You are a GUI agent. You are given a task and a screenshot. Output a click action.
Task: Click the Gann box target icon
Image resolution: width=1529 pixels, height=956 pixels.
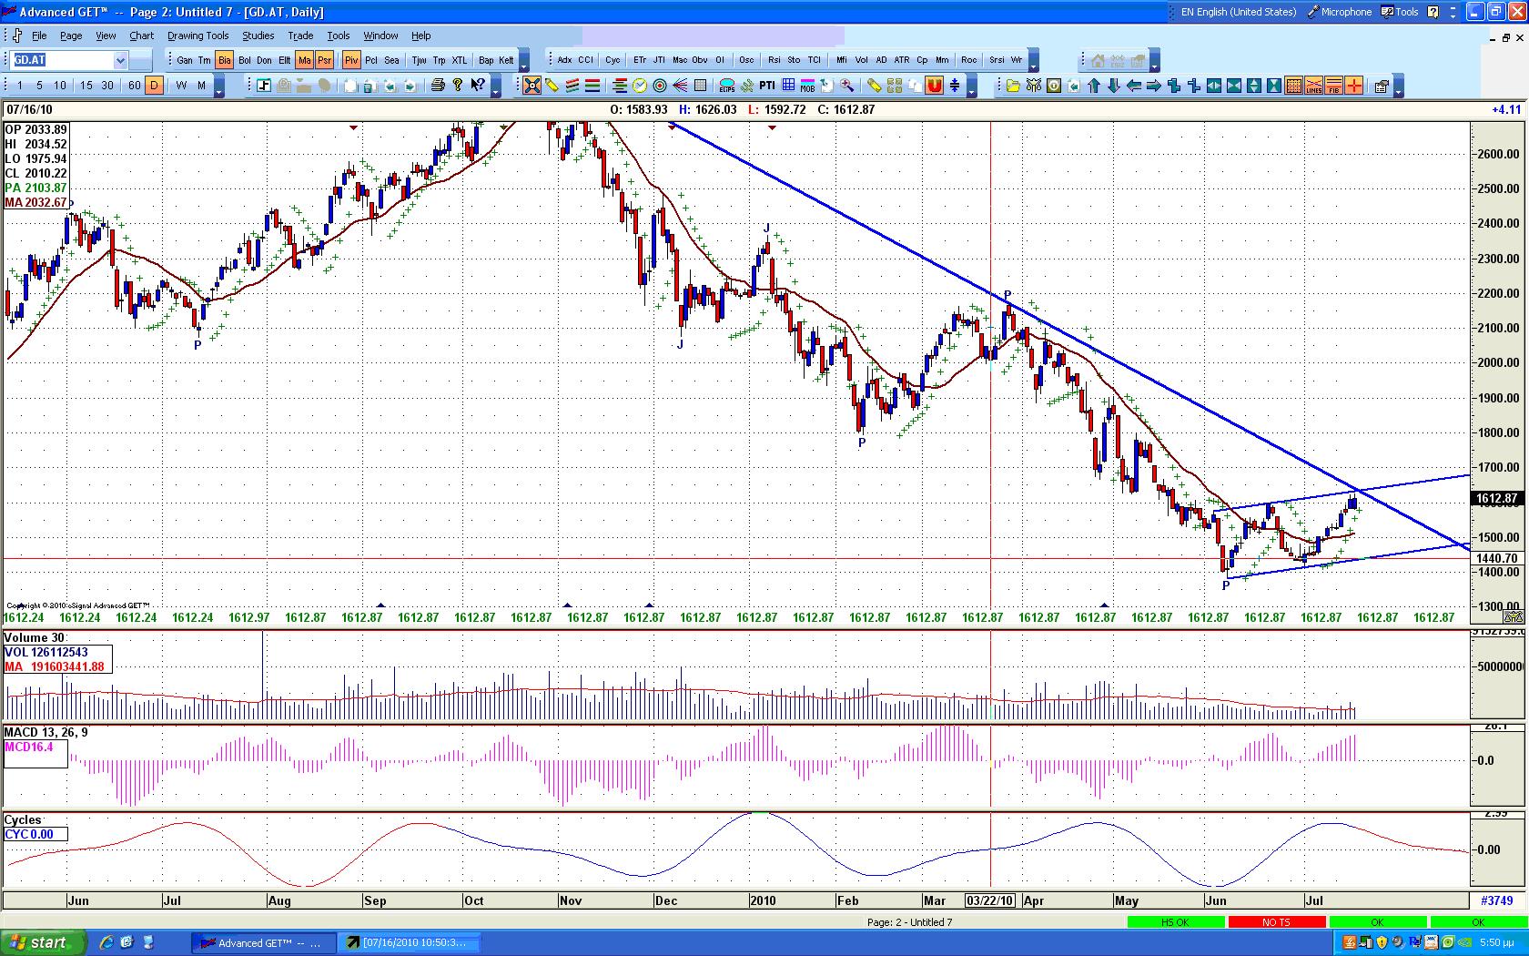pyautogui.click(x=660, y=86)
